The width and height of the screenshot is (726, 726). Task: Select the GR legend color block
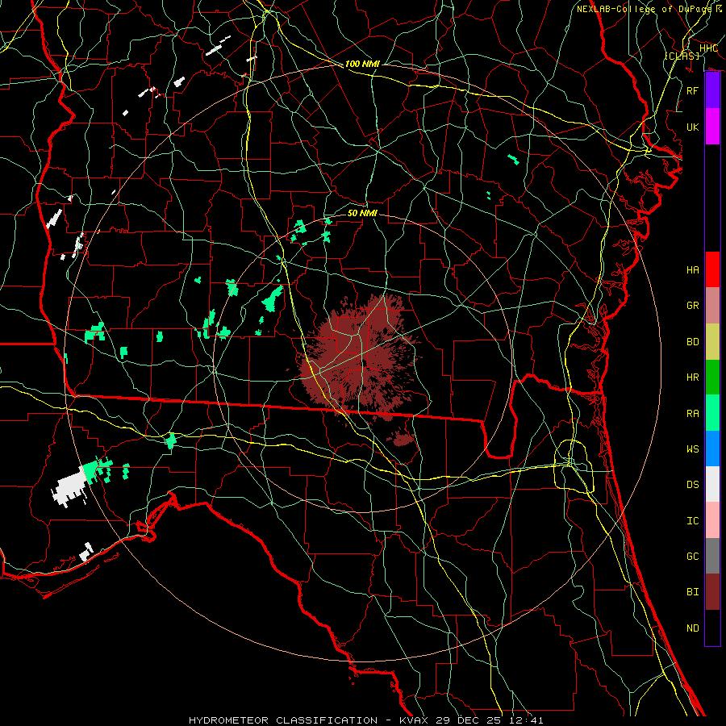pos(712,306)
